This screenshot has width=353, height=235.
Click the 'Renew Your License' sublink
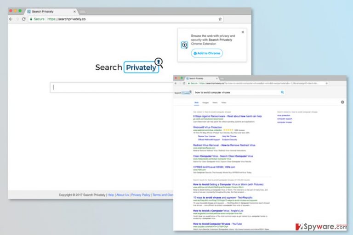click(207, 136)
